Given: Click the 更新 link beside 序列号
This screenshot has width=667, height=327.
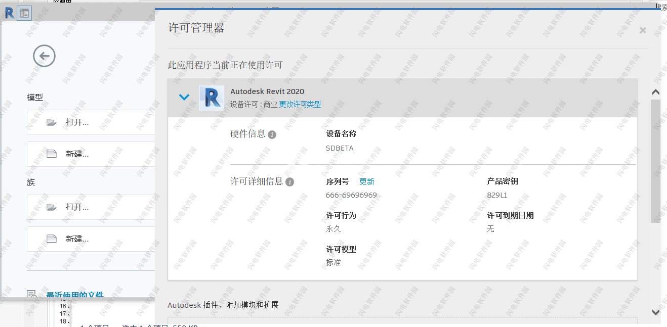Looking at the screenshot, I should (x=367, y=181).
